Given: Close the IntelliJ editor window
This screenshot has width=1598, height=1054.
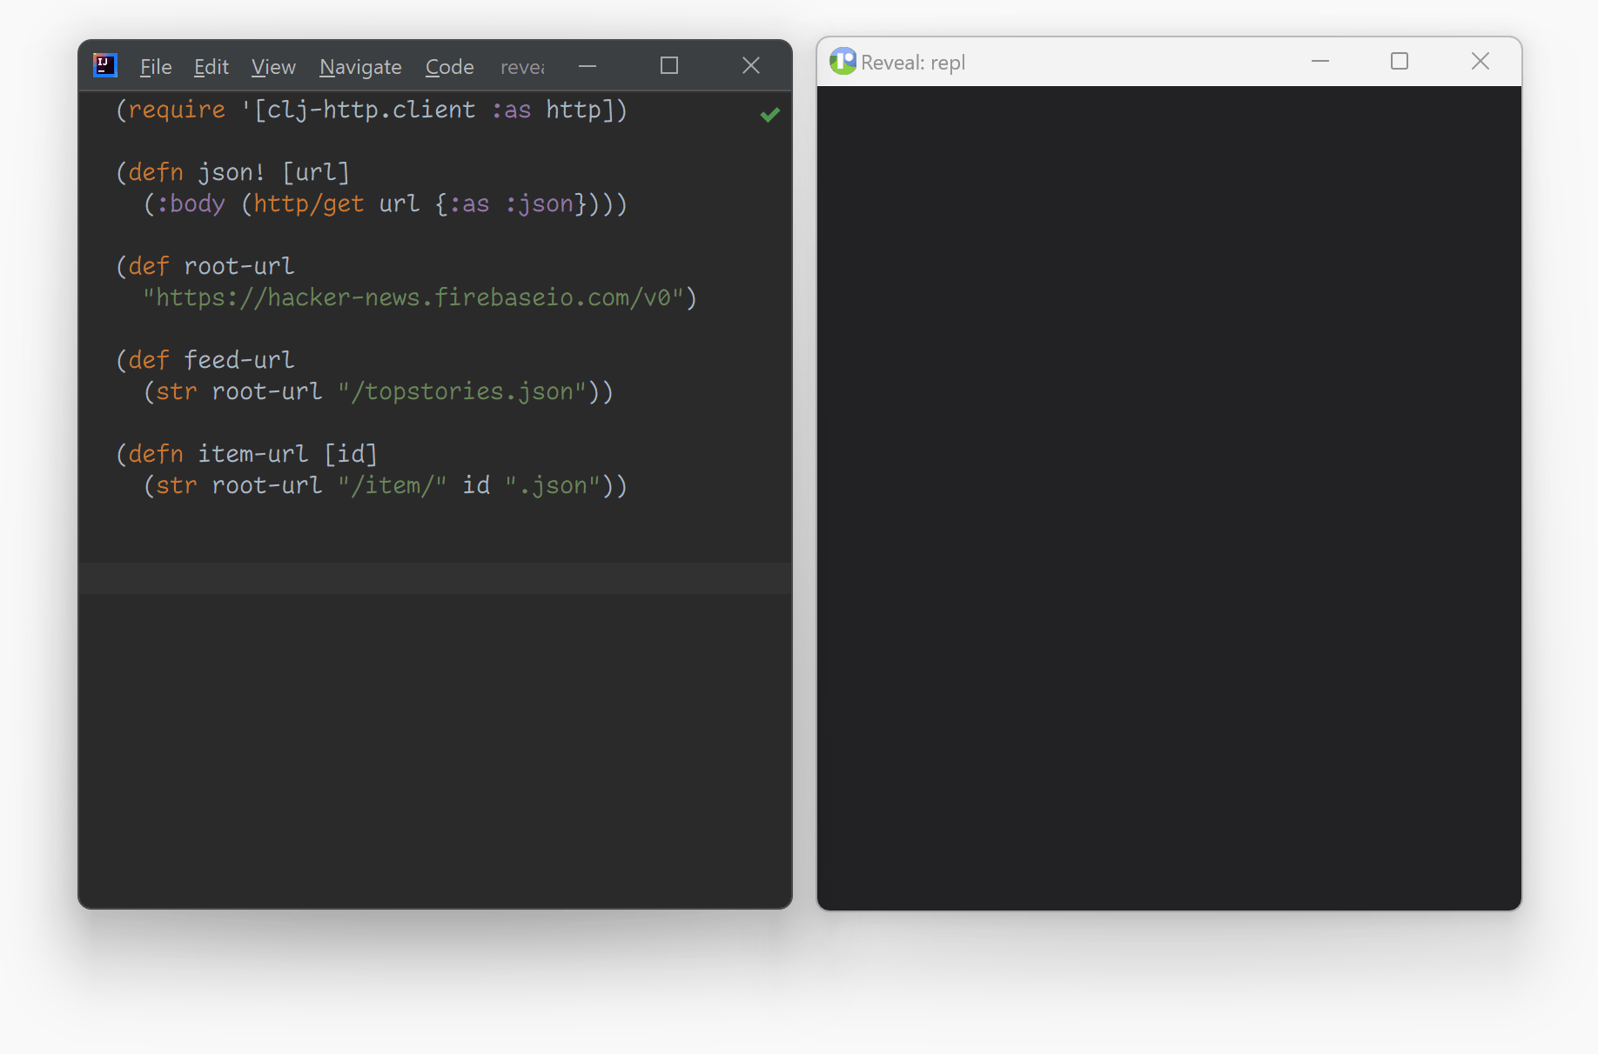Looking at the screenshot, I should (x=750, y=66).
